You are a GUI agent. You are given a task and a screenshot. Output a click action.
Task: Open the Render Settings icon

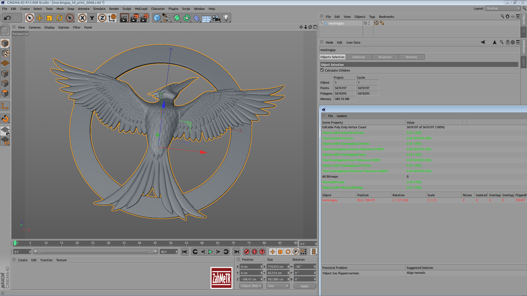pyautogui.click(x=144, y=18)
